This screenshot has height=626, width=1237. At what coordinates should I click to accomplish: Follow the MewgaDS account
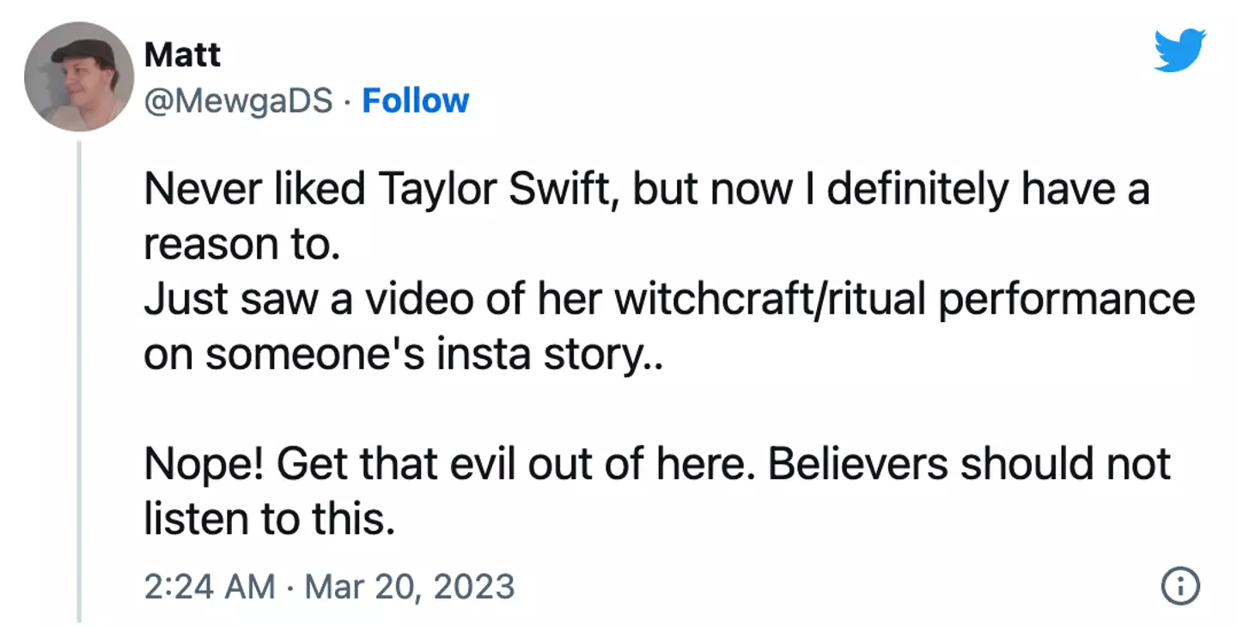(415, 101)
